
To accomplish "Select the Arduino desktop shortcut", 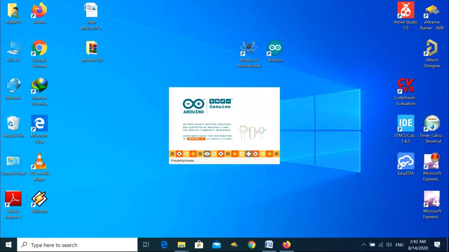I will tap(275, 52).
